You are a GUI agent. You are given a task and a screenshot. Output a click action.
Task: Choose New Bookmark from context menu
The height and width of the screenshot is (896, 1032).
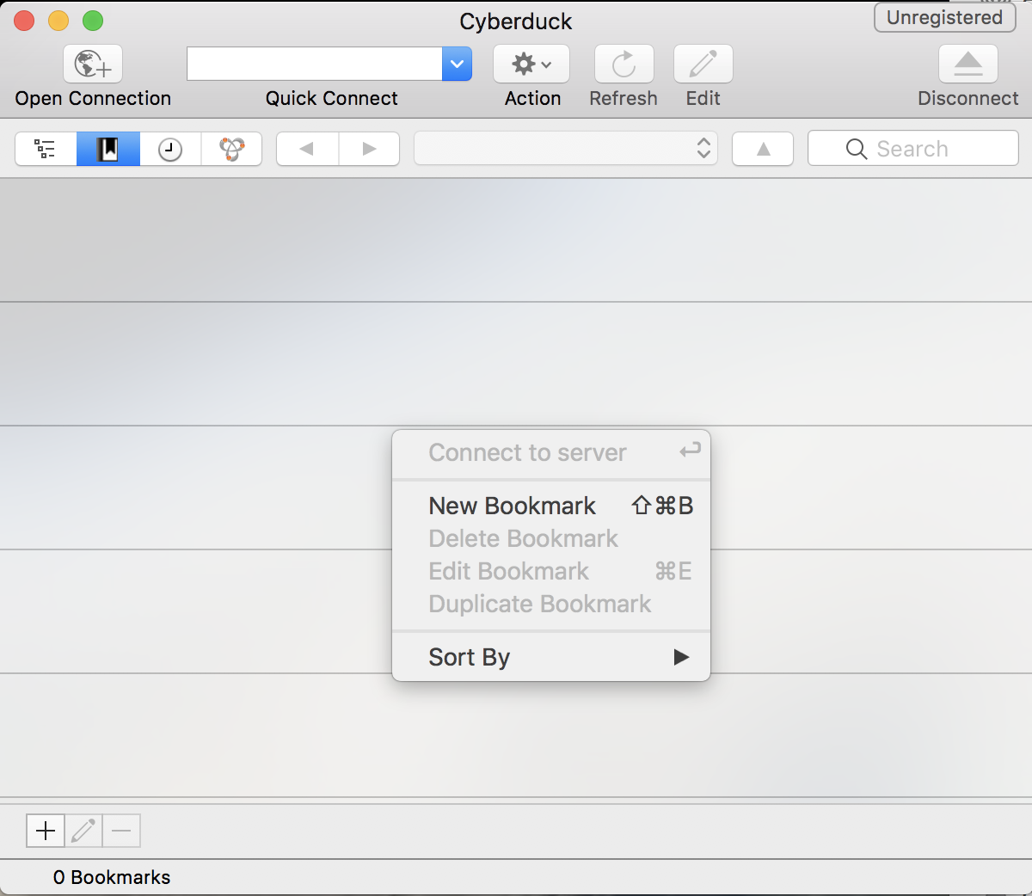[551, 506]
